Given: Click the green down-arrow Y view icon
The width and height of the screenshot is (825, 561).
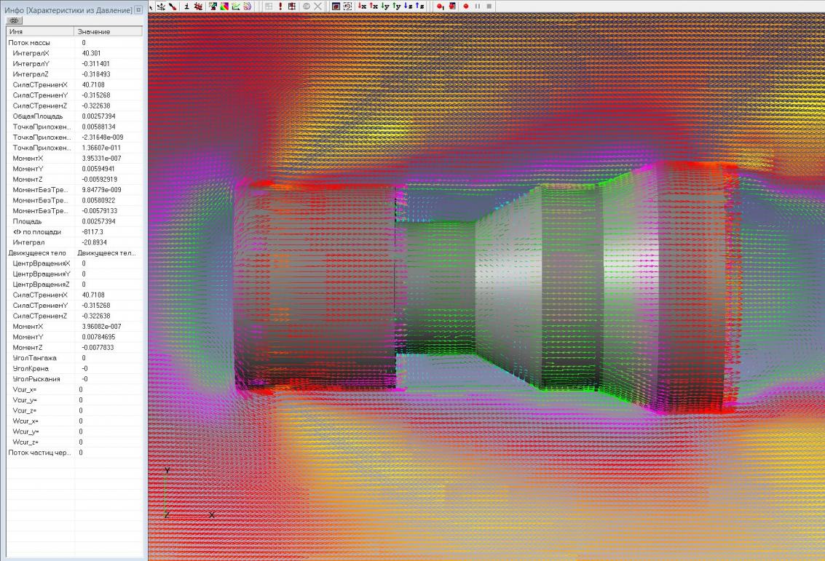Looking at the screenshot, I should pos(385,6).
